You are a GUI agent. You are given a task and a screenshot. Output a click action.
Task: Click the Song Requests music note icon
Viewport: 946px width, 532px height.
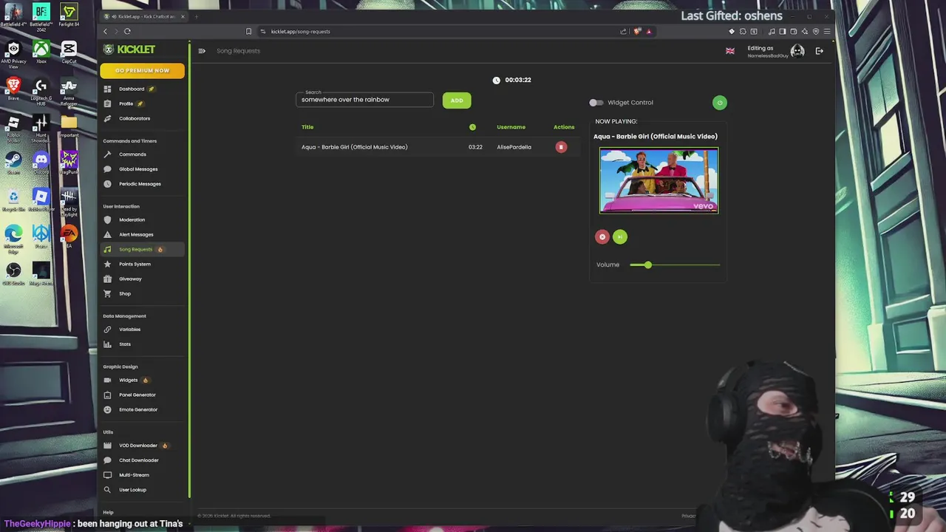point(107,249)
